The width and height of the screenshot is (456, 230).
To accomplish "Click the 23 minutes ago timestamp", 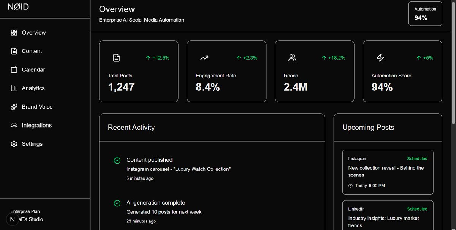I will point(141,221).
